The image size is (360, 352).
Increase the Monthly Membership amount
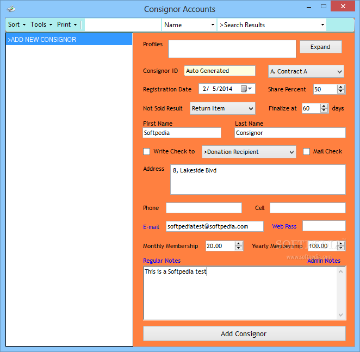pyautogui.click(x=239, y=244)
